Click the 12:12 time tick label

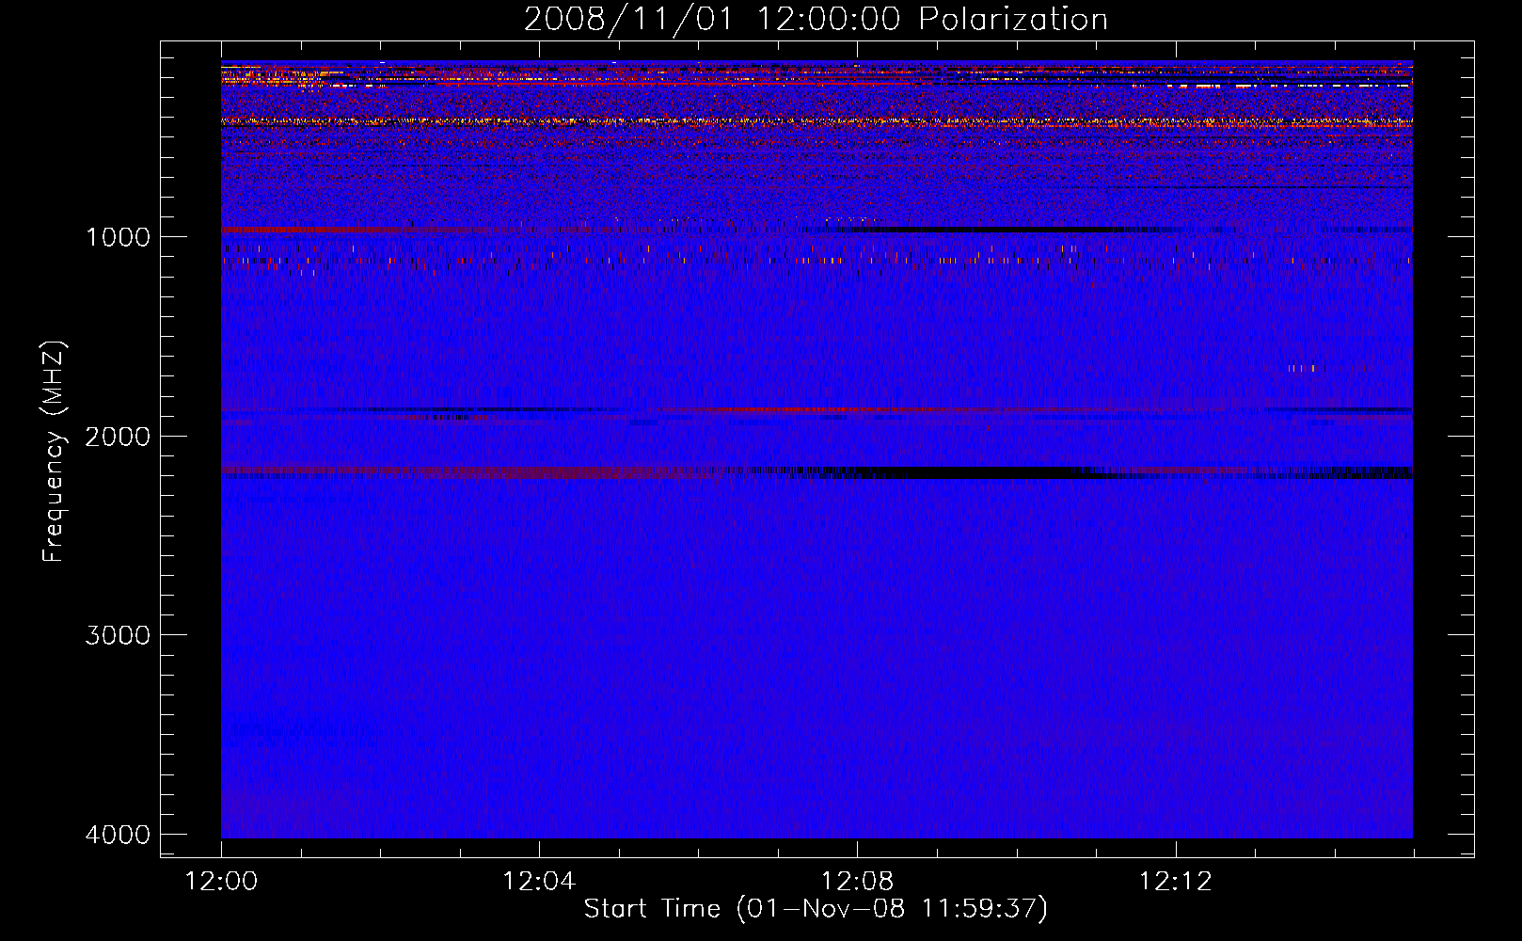(1175, 882)
